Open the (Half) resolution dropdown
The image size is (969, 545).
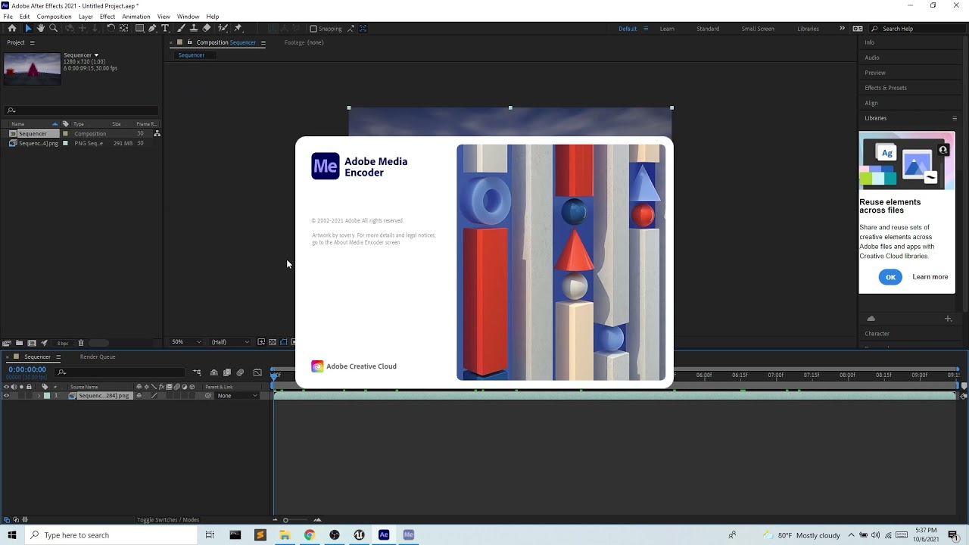[x=230, y=342]
